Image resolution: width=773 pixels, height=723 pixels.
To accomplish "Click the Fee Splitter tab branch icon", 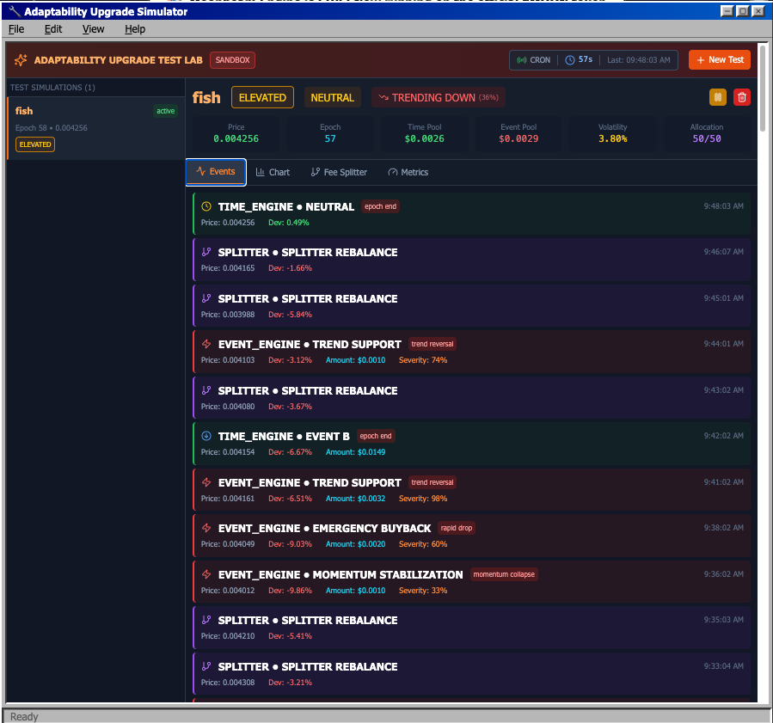I will tap(315, 172).
